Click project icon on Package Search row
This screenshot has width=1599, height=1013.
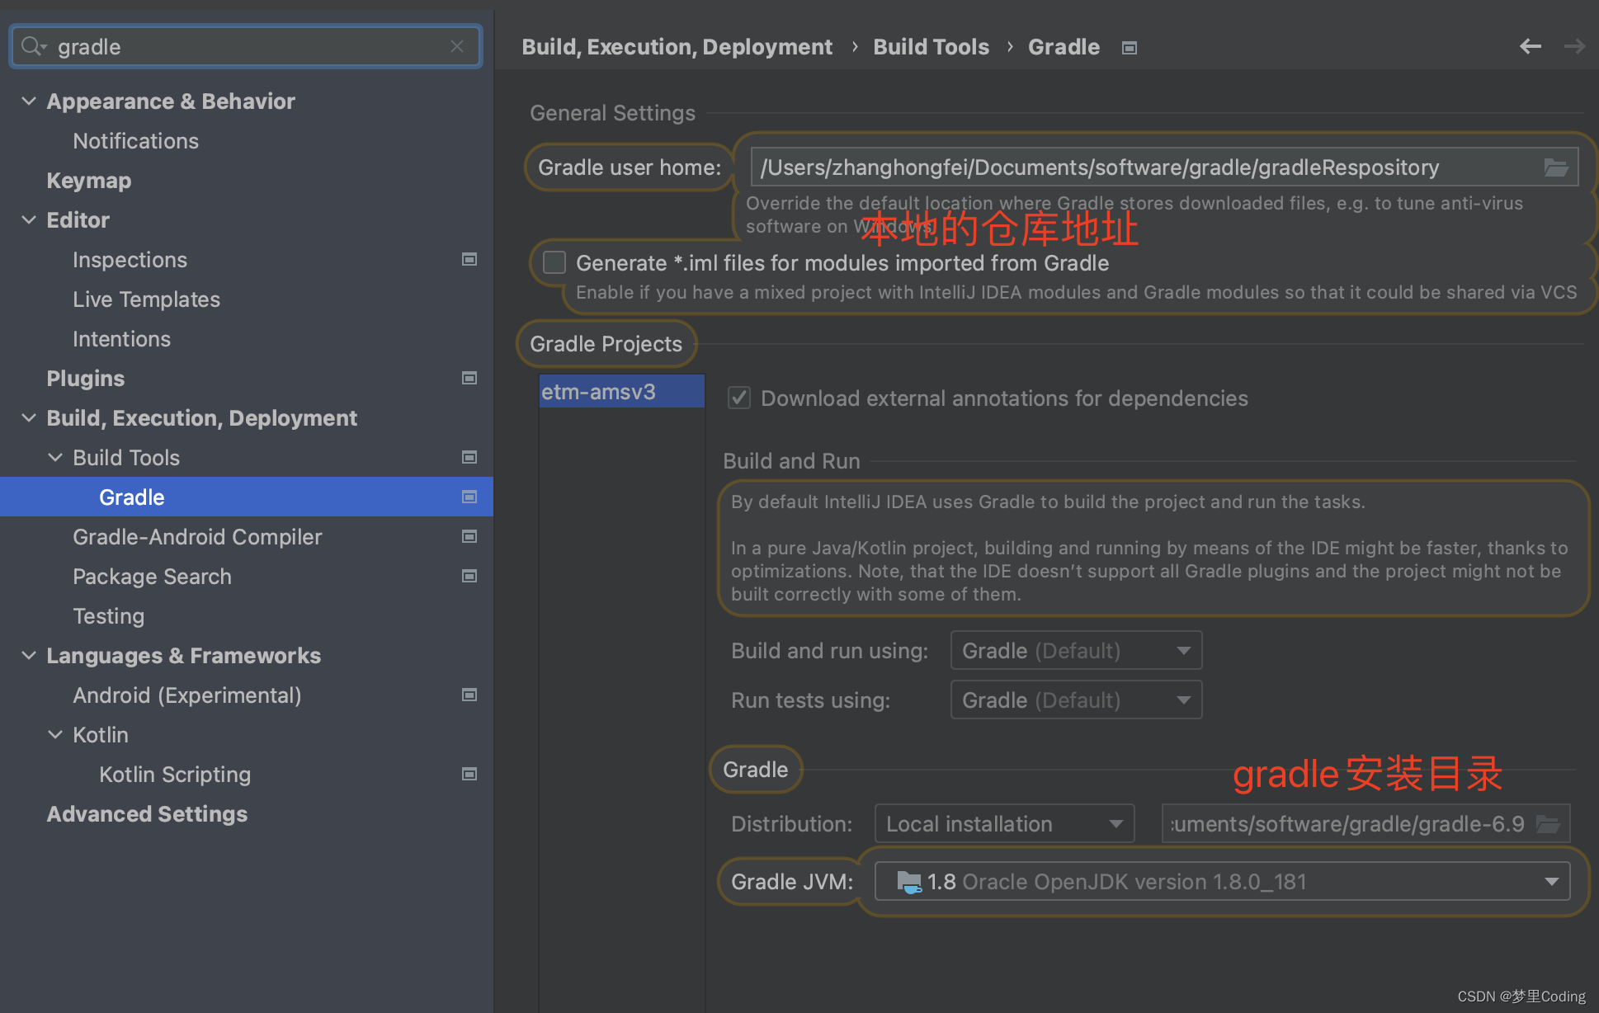pos(469,576)
